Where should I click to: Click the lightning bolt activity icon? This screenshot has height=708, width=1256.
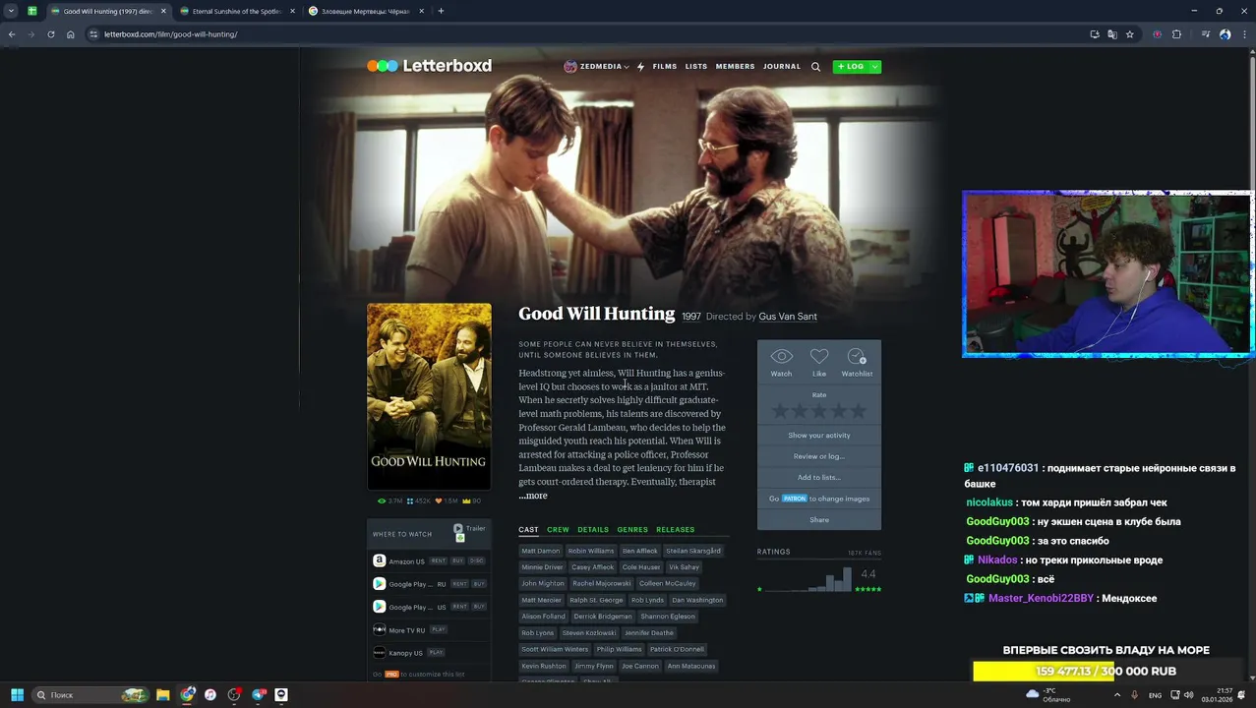coord(640,67)
